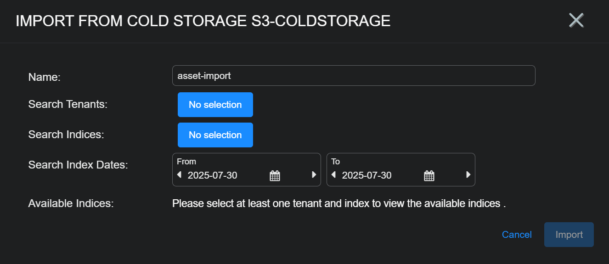Click the Search Tenants: label
This screenshot has width=609, height=264.
[x=68, y=104]
